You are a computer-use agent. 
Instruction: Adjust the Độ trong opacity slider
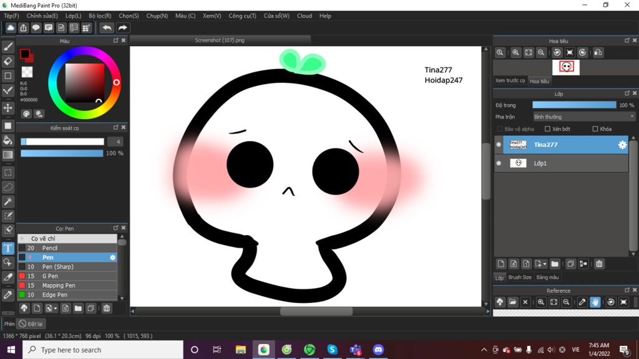[x=574, y=105]
